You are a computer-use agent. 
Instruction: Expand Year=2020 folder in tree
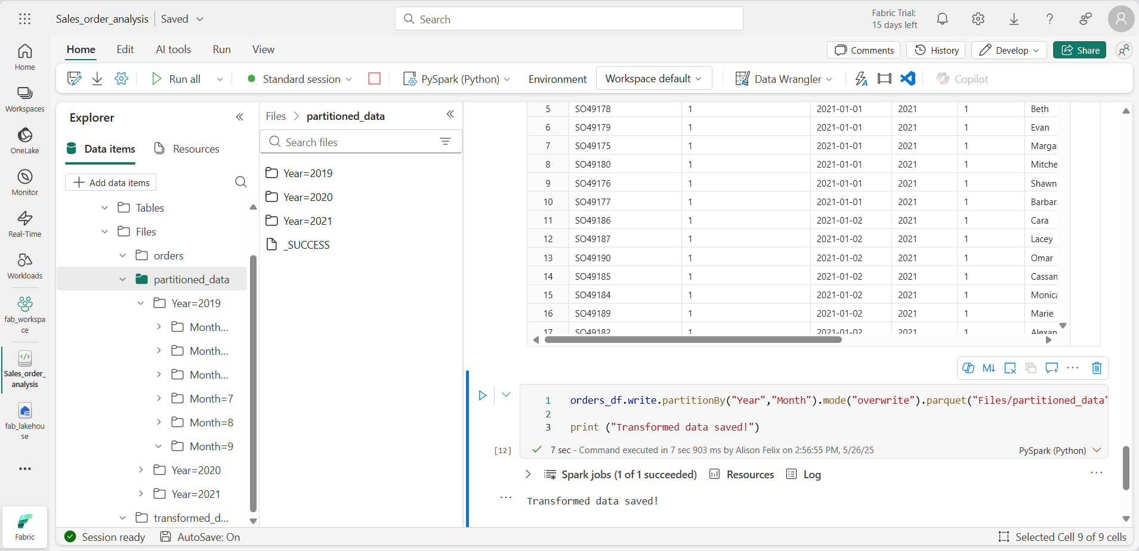[141, 470]
